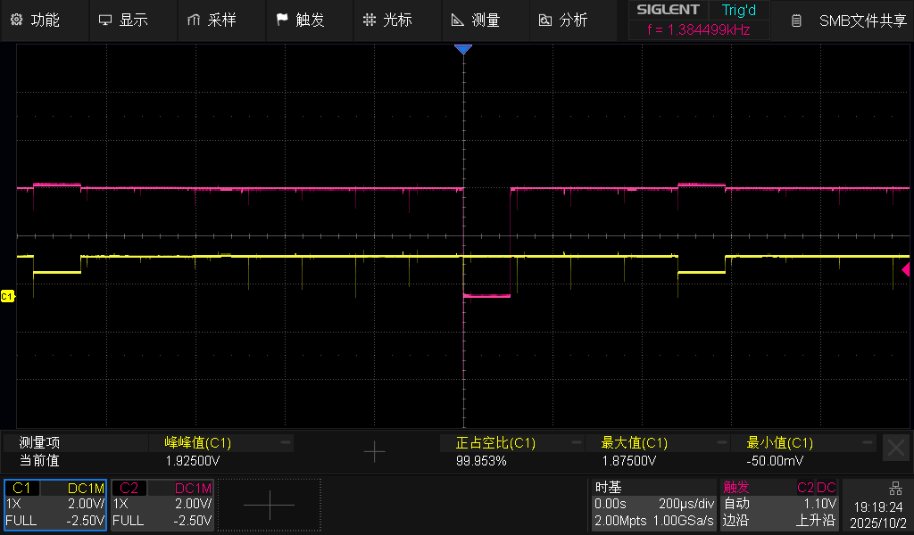Open the 测量 (Measure) menu
This screenshot has width=914, height=535.
[x=476, y=20]
